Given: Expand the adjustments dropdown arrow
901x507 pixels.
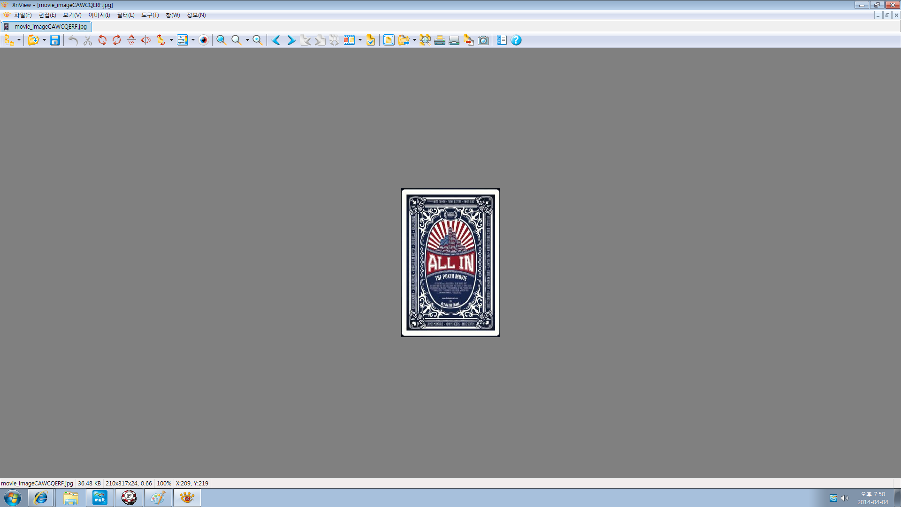Looking at the screenshot, I should 193,40.
